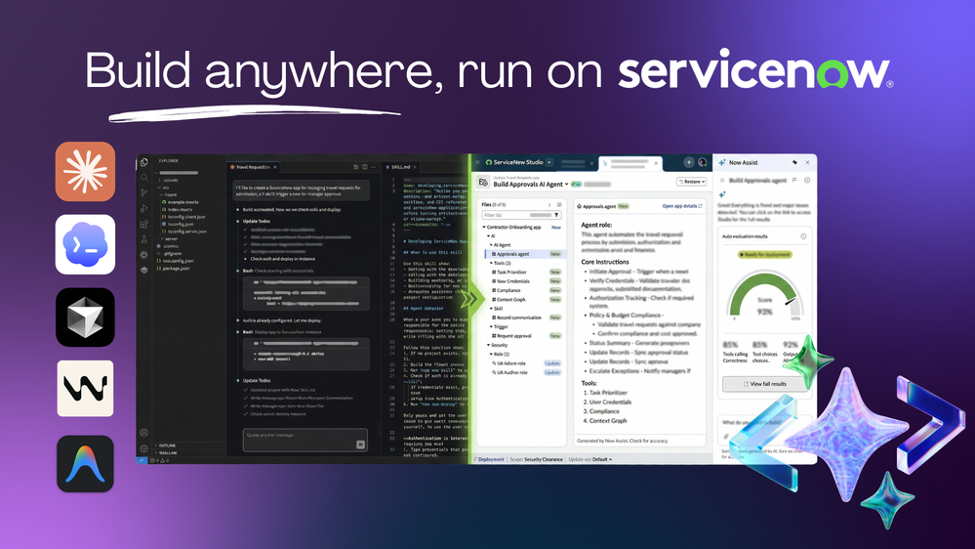Follow the Open app details link

[682, 206]
